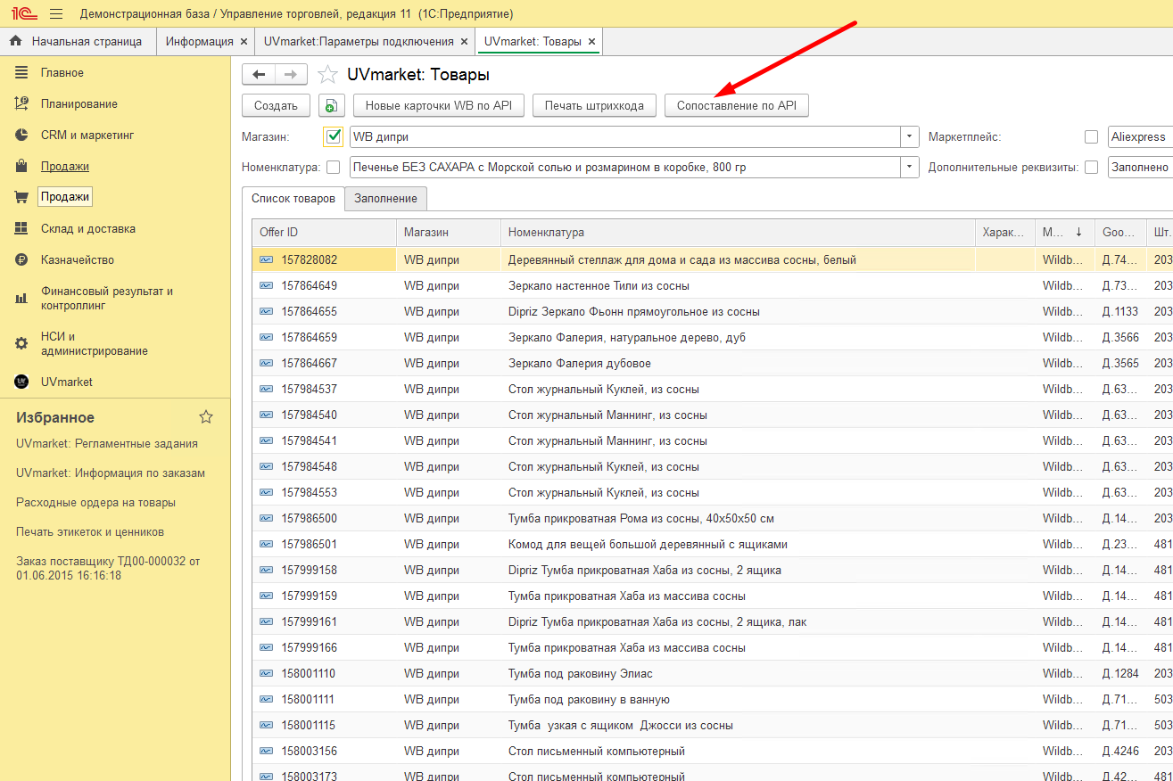The height and width of the screenshot is (781, 1173).
Task: Sort by the Номенклатура column header
Action: pos(738,232)
